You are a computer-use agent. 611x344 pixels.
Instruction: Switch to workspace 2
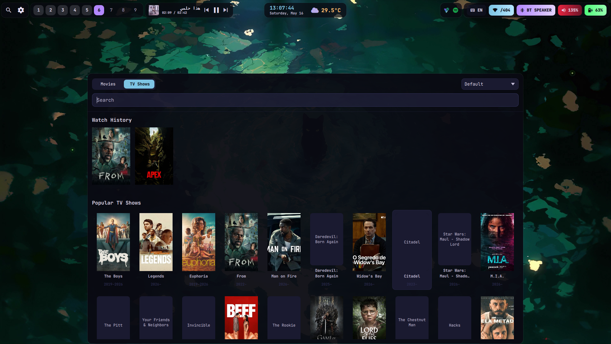[51, 10]
